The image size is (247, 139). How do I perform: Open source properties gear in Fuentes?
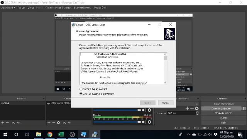[x=58, y=123]
